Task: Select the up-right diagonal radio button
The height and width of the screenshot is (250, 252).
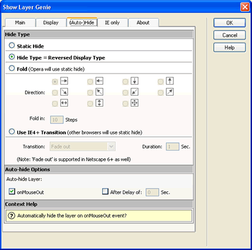Action: [x=161, y=93]
